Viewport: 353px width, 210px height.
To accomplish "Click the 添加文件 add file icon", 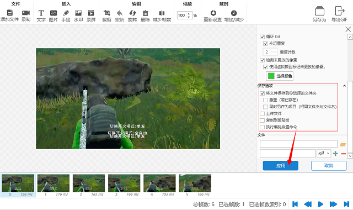I will [x=10, y=13].
